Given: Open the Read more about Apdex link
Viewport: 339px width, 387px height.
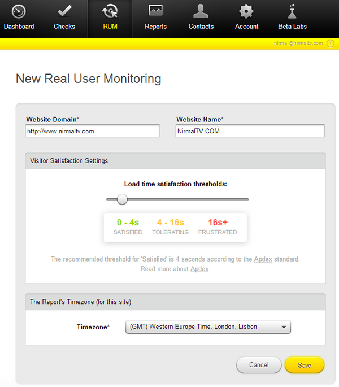Looking at the screenshot, I should [199, 269].
